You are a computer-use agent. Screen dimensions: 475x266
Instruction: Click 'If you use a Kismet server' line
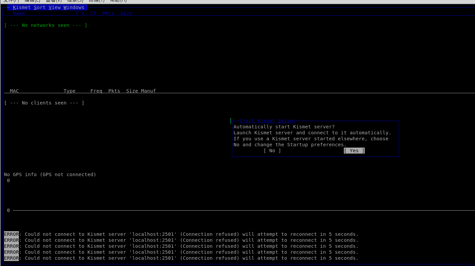(x=311, y=139)
